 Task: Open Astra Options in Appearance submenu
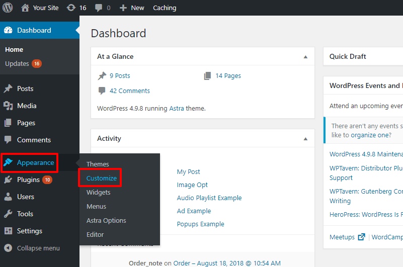coord(106,220)
